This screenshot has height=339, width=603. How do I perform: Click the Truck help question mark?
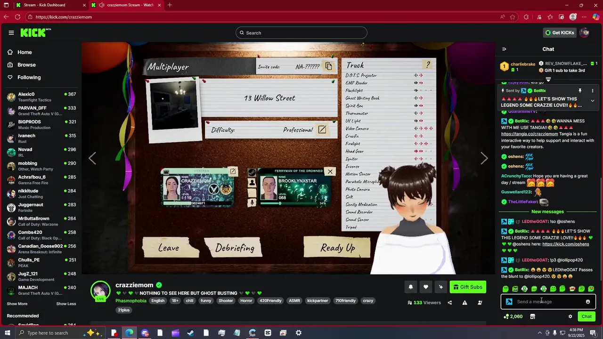click(428, 65)
